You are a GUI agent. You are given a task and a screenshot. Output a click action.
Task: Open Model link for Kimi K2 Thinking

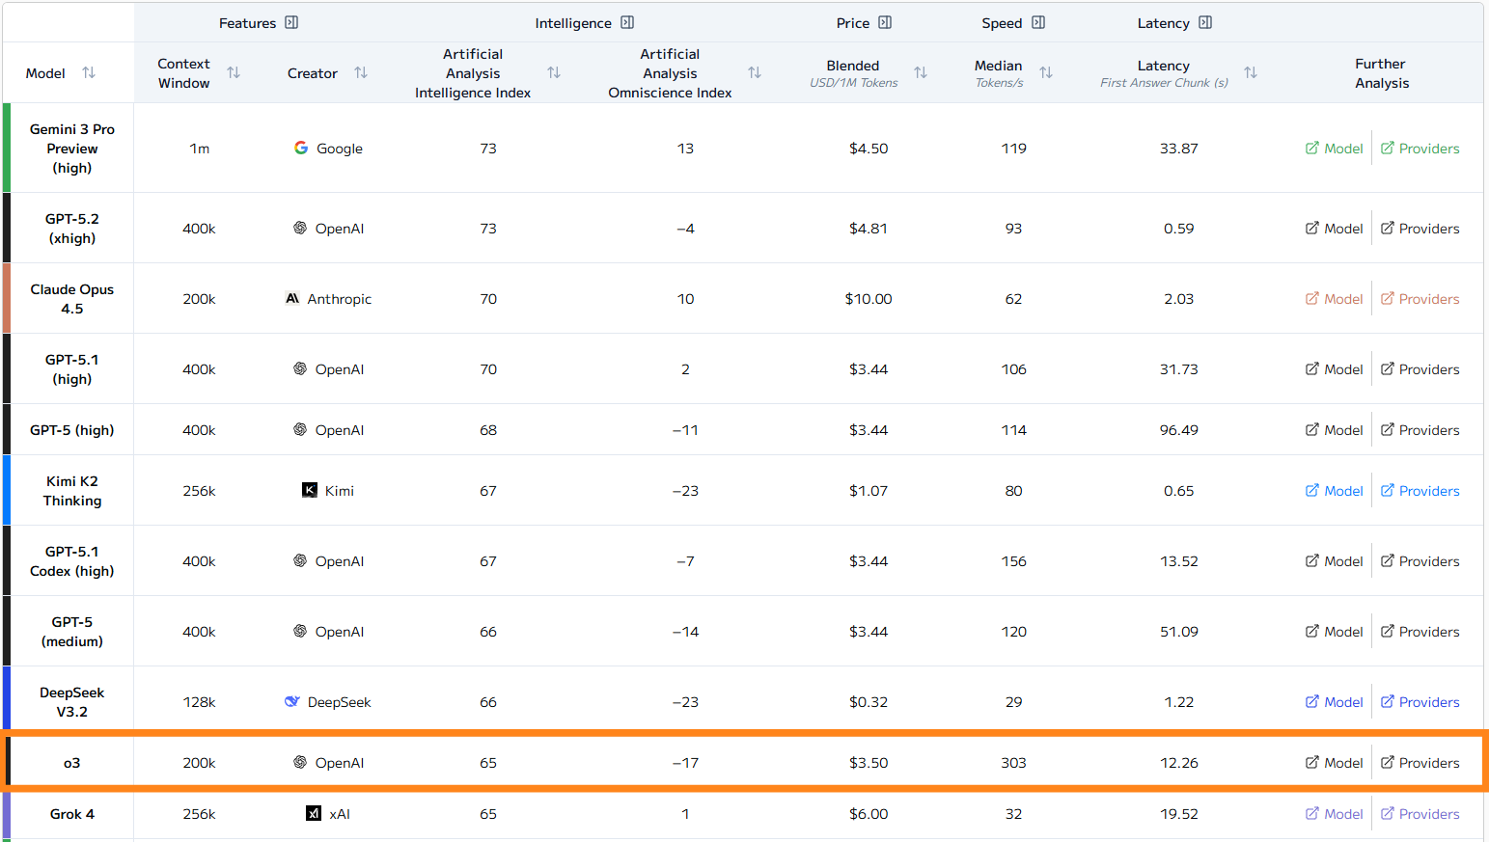coord(1335,491)
